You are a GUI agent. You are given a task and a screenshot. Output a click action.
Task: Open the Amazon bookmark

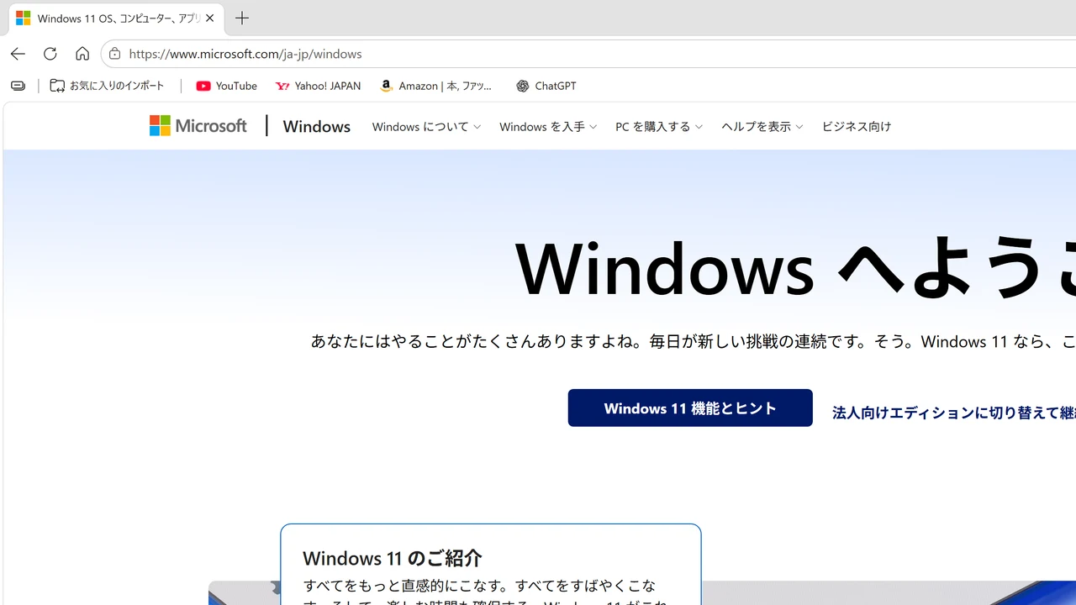tap(437, 86)
